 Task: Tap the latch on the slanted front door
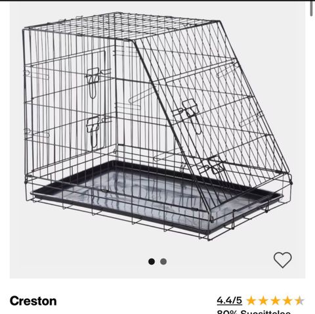(190, 115)
